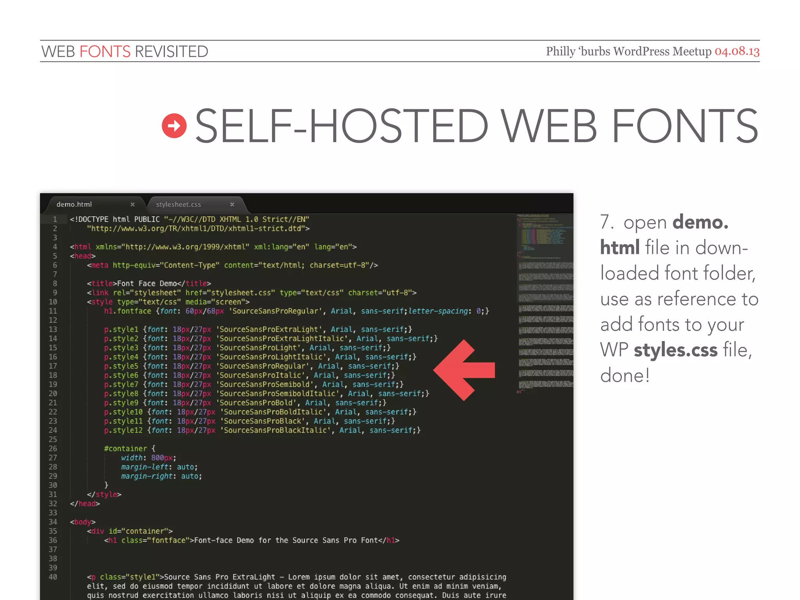Switch to the stylesheet.css tab
This screenshot has height=600, width=800.
tap(179, 204)
